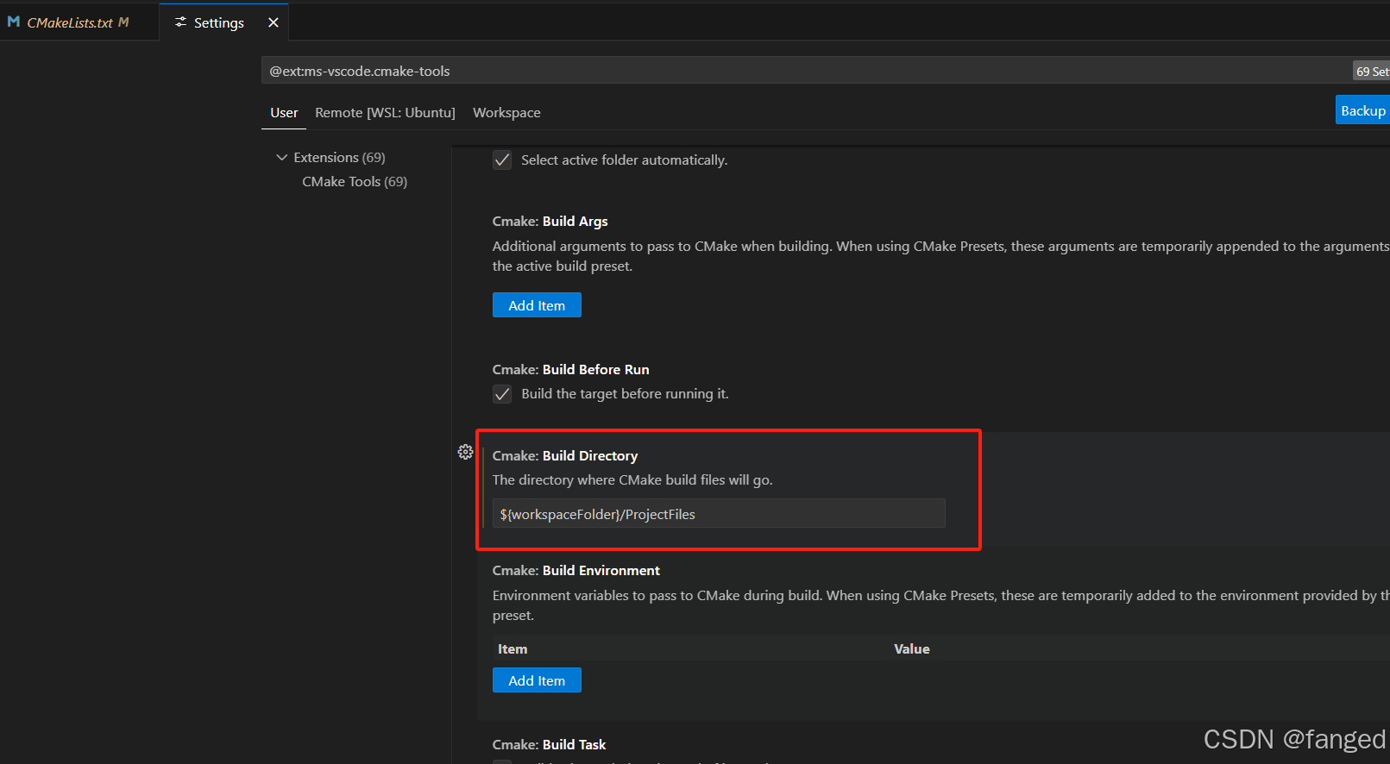Click the CMake file icon on CMakeLists.txt tab
This screenshot has height=764, width=1390.
click(x=14, y=22)
